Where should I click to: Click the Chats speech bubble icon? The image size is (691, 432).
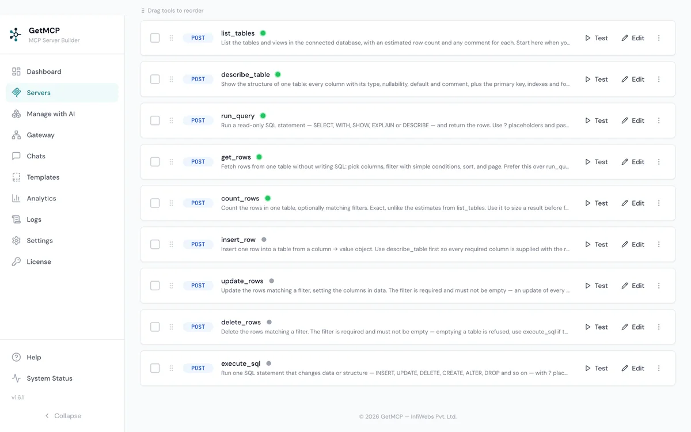(16, 156)
